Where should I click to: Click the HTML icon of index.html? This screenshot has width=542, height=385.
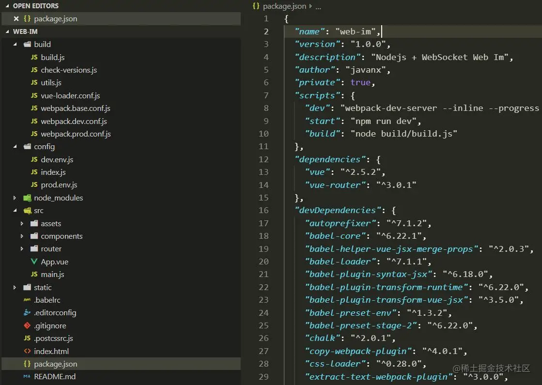[x=27, y=351]
